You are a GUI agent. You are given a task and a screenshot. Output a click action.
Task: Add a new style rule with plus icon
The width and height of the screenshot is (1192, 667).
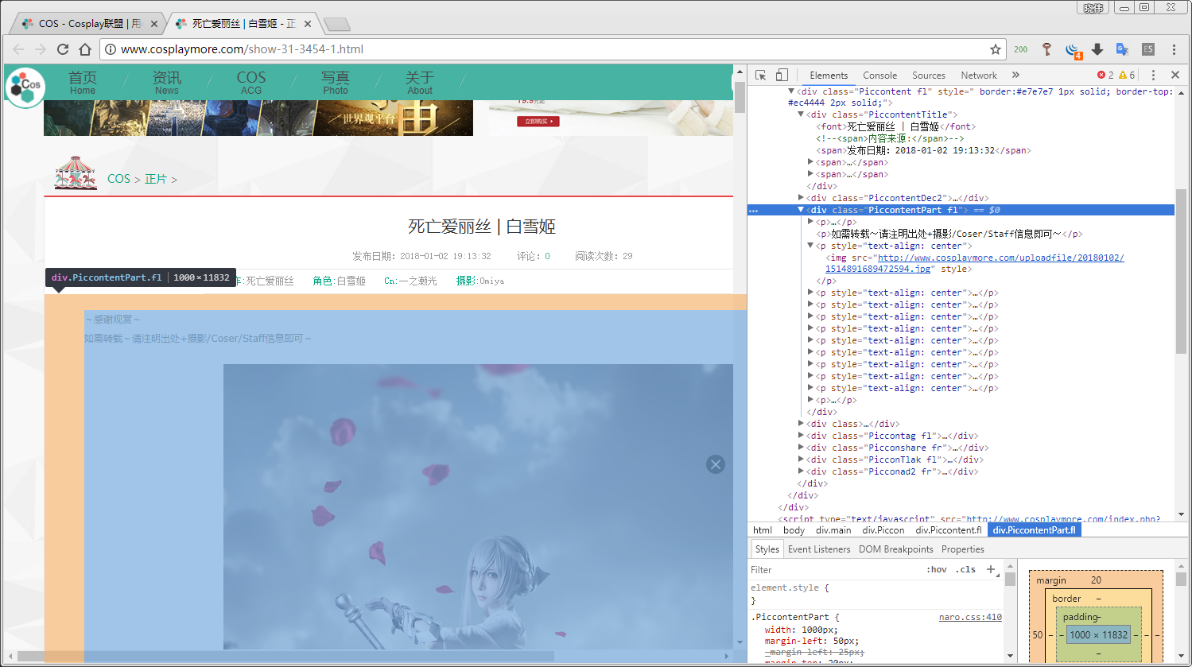coord(991,569)
